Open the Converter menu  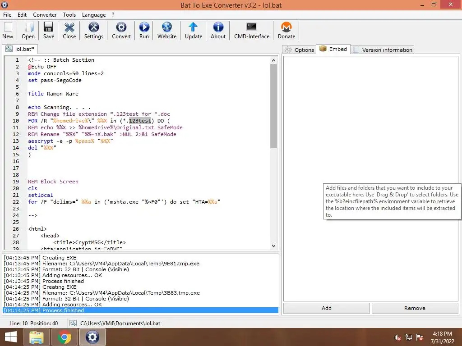coord(45,15)
